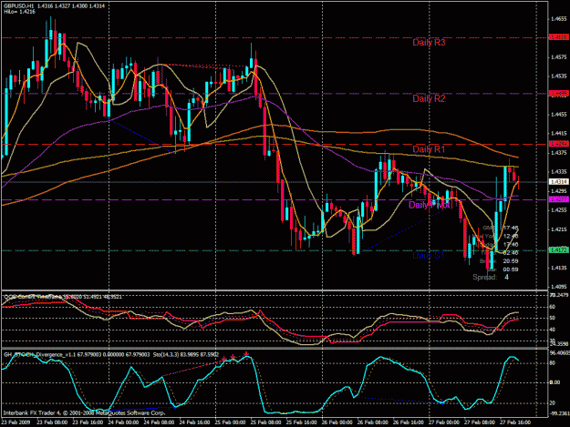This screenshot has height=427, width=570.
Task: Click the QQE indicator title text
Action: pyautogui.click(x=63, y=297)
